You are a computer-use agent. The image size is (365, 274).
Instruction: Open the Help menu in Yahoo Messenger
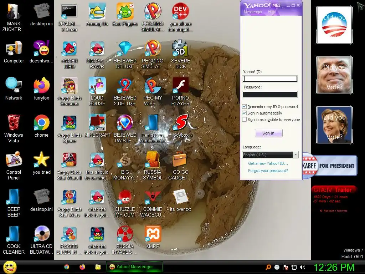click(272, 12)
